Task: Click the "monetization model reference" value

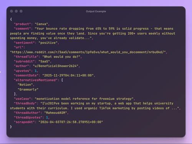Action: pos(84,99)
